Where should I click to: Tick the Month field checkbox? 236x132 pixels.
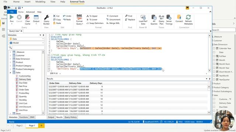tap(214, 60)
